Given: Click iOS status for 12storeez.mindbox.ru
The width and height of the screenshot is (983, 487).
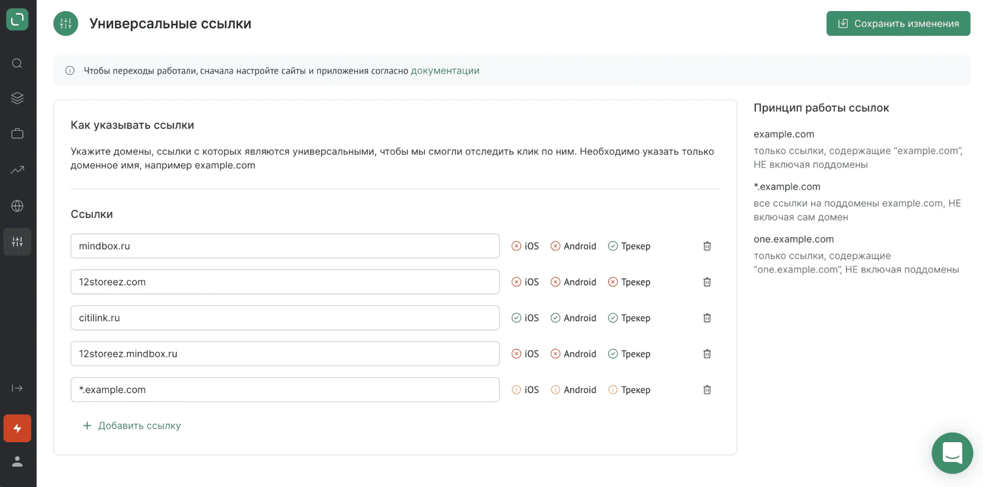Looking at the screenshot, I should pyautogui.click(x=525, y=354).
